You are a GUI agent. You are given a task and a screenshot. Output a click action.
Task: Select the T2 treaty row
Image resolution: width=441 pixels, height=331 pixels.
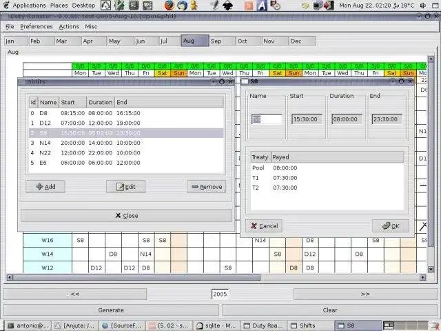[327, 188]
